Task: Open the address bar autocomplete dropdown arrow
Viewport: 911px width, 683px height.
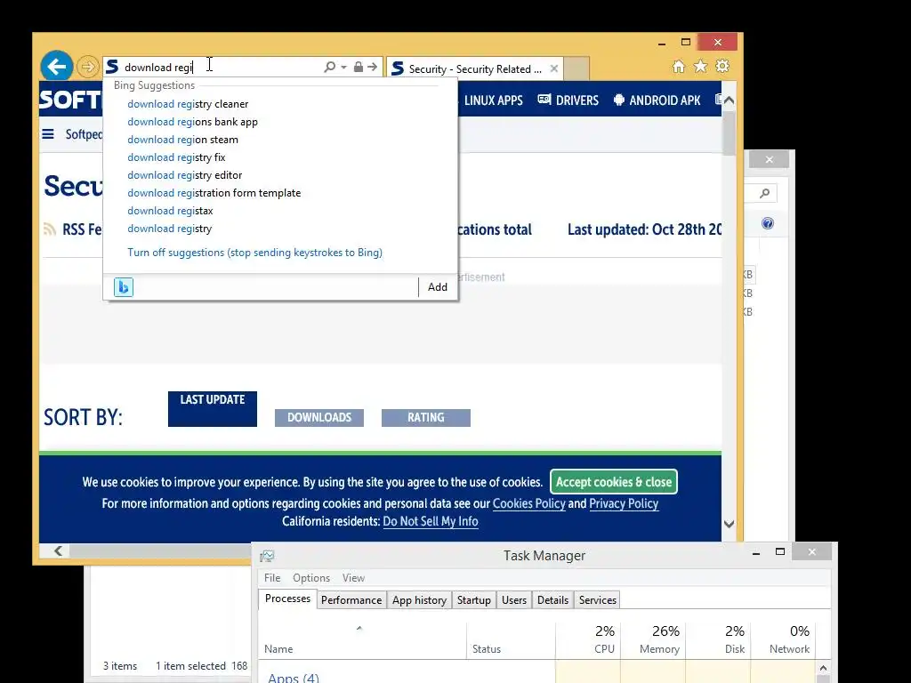Action: click(x=343, y=67)
